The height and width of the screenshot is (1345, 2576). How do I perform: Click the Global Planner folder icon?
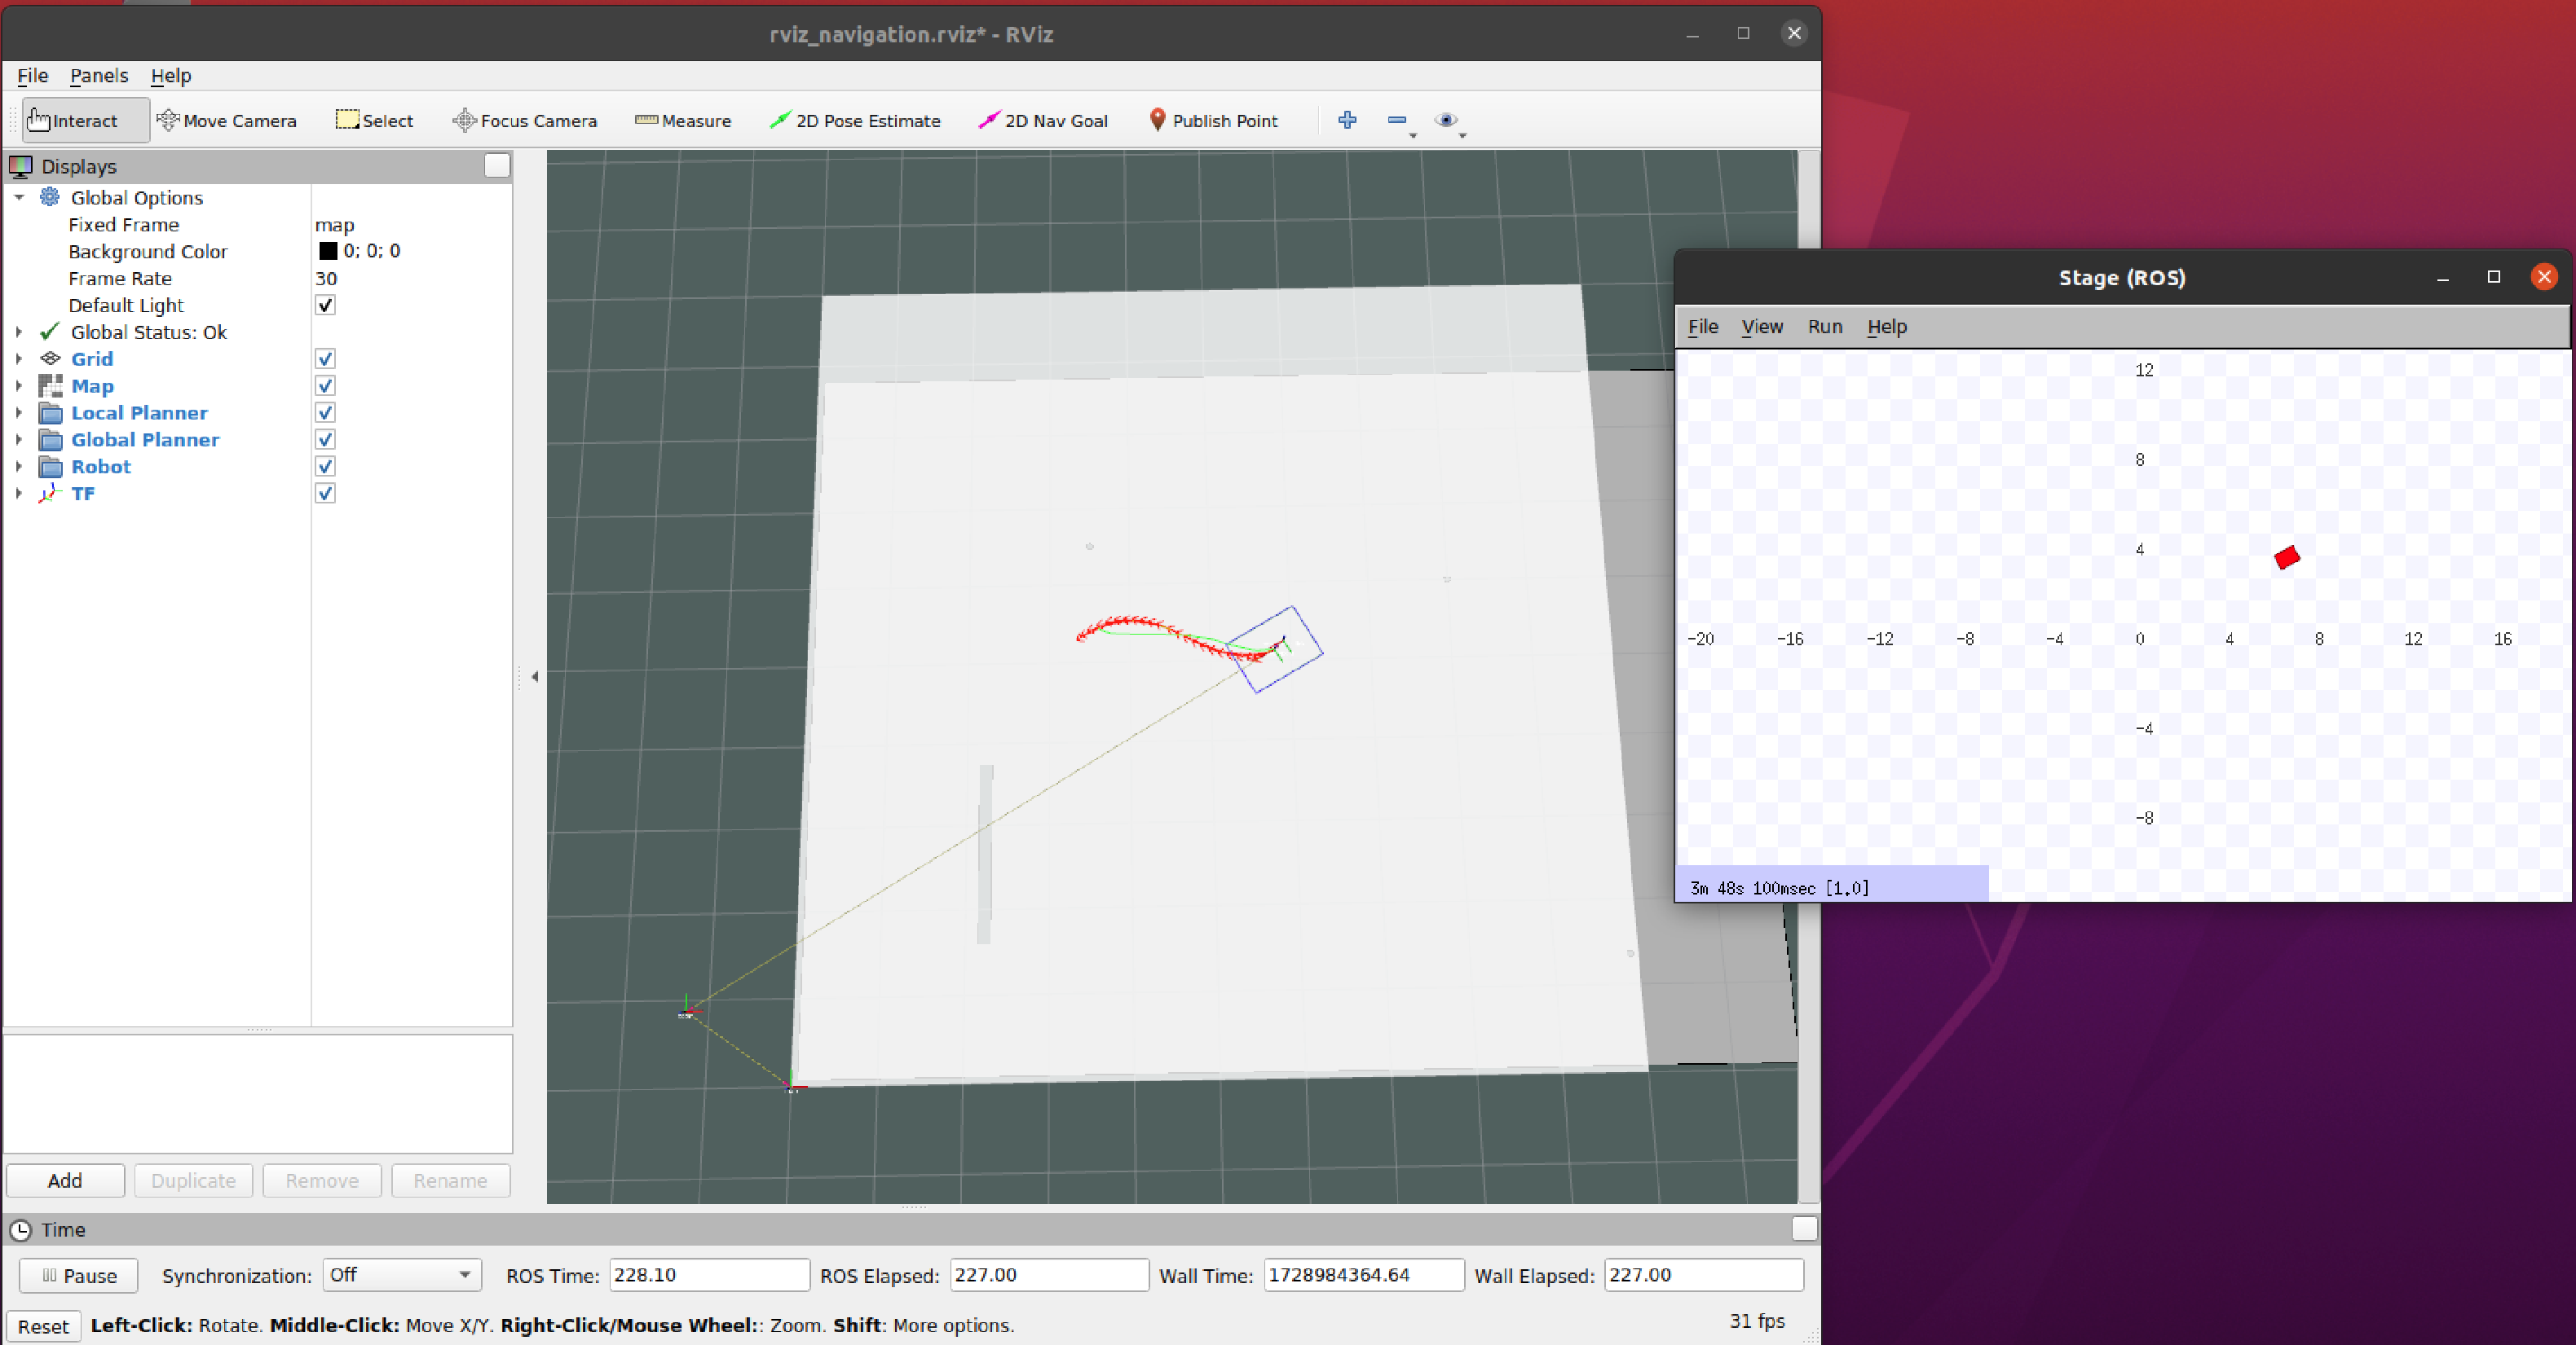coord(50,440)
